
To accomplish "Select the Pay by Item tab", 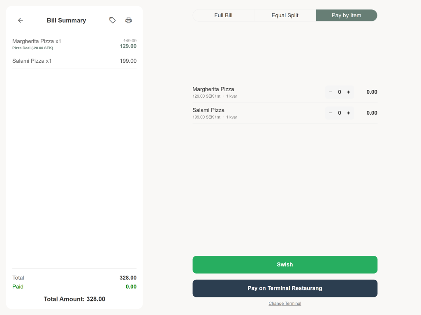I will pos(346,16).
